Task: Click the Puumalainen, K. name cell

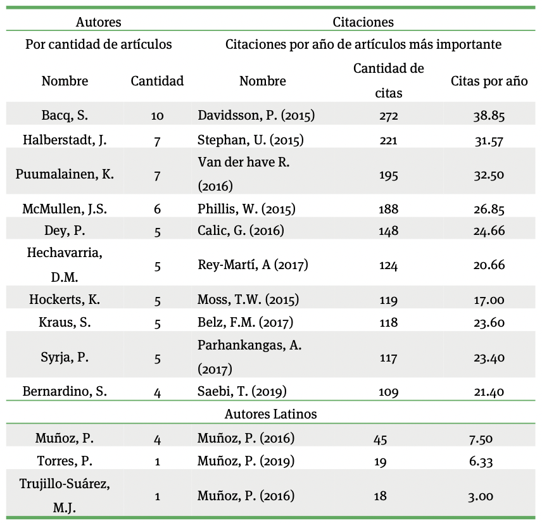Action: click(x=65, y=174)
